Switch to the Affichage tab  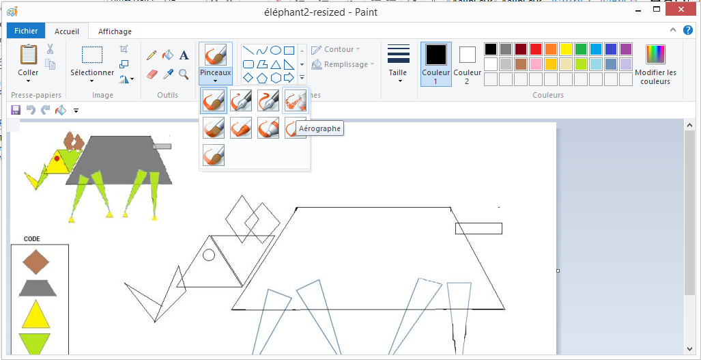point(115,31)
